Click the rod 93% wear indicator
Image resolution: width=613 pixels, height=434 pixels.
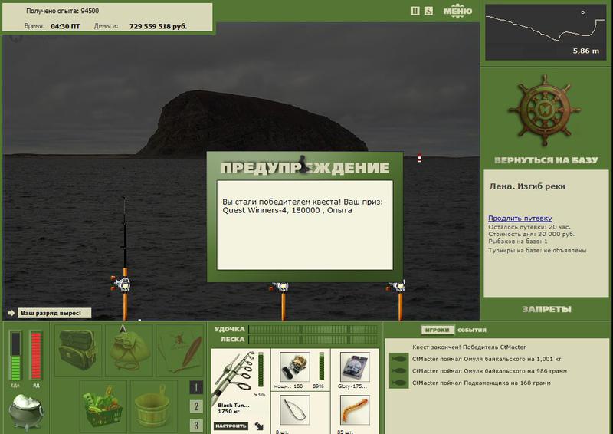[261, 369]
